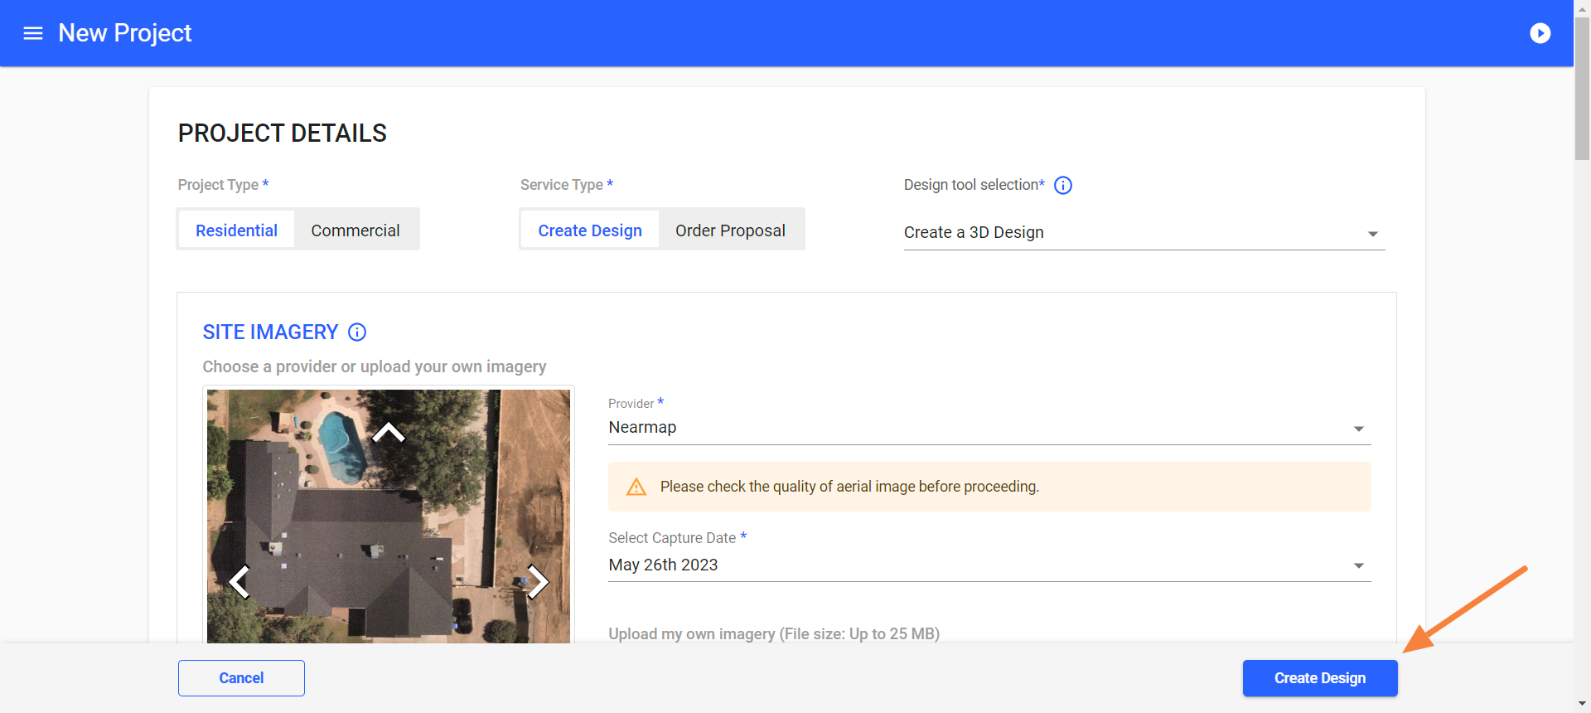Click the blue Create Design button

[x=1319, y=678]
